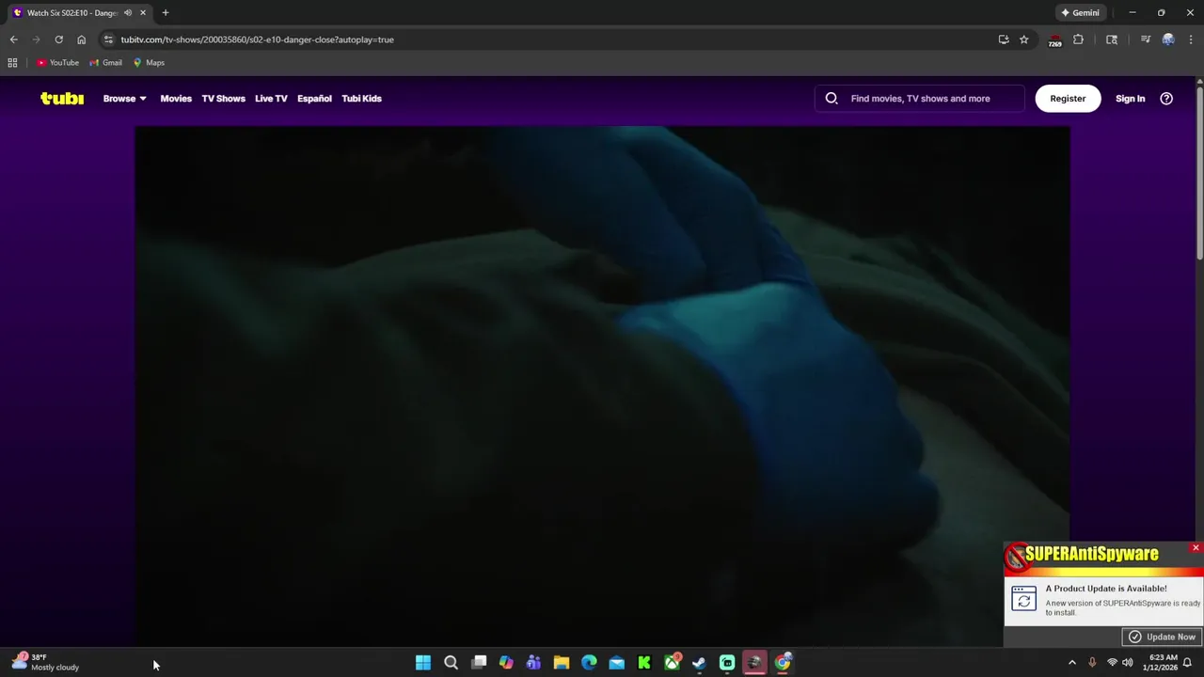Click the Sign In link

(x=1130, y=99)
